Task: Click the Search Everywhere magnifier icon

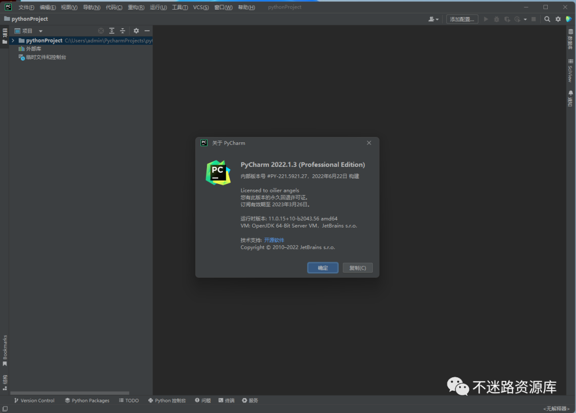Action: 547,19
